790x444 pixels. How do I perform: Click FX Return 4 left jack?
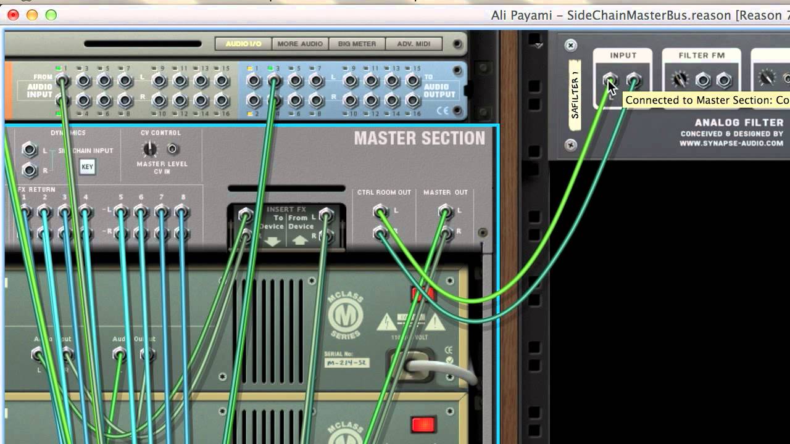85,212
